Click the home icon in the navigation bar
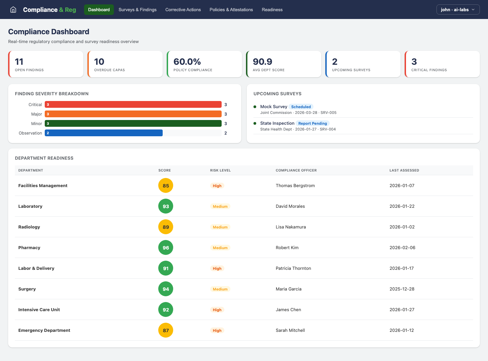The width and height of the screenshot is (488, 361). (x=13, y=9)
